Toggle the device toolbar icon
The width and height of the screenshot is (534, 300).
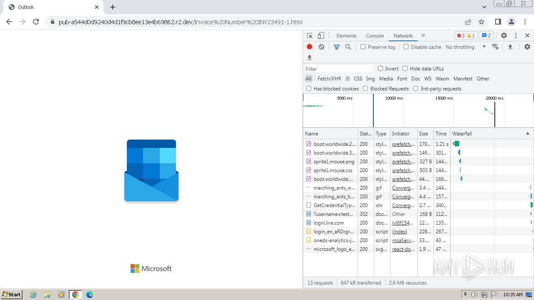[x=321, y=36]
